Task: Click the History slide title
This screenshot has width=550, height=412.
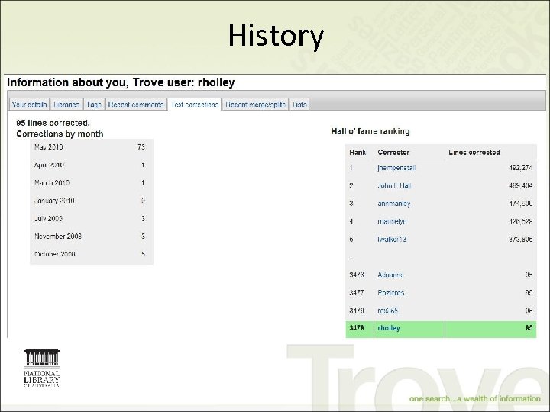Action: pos(276,36)
